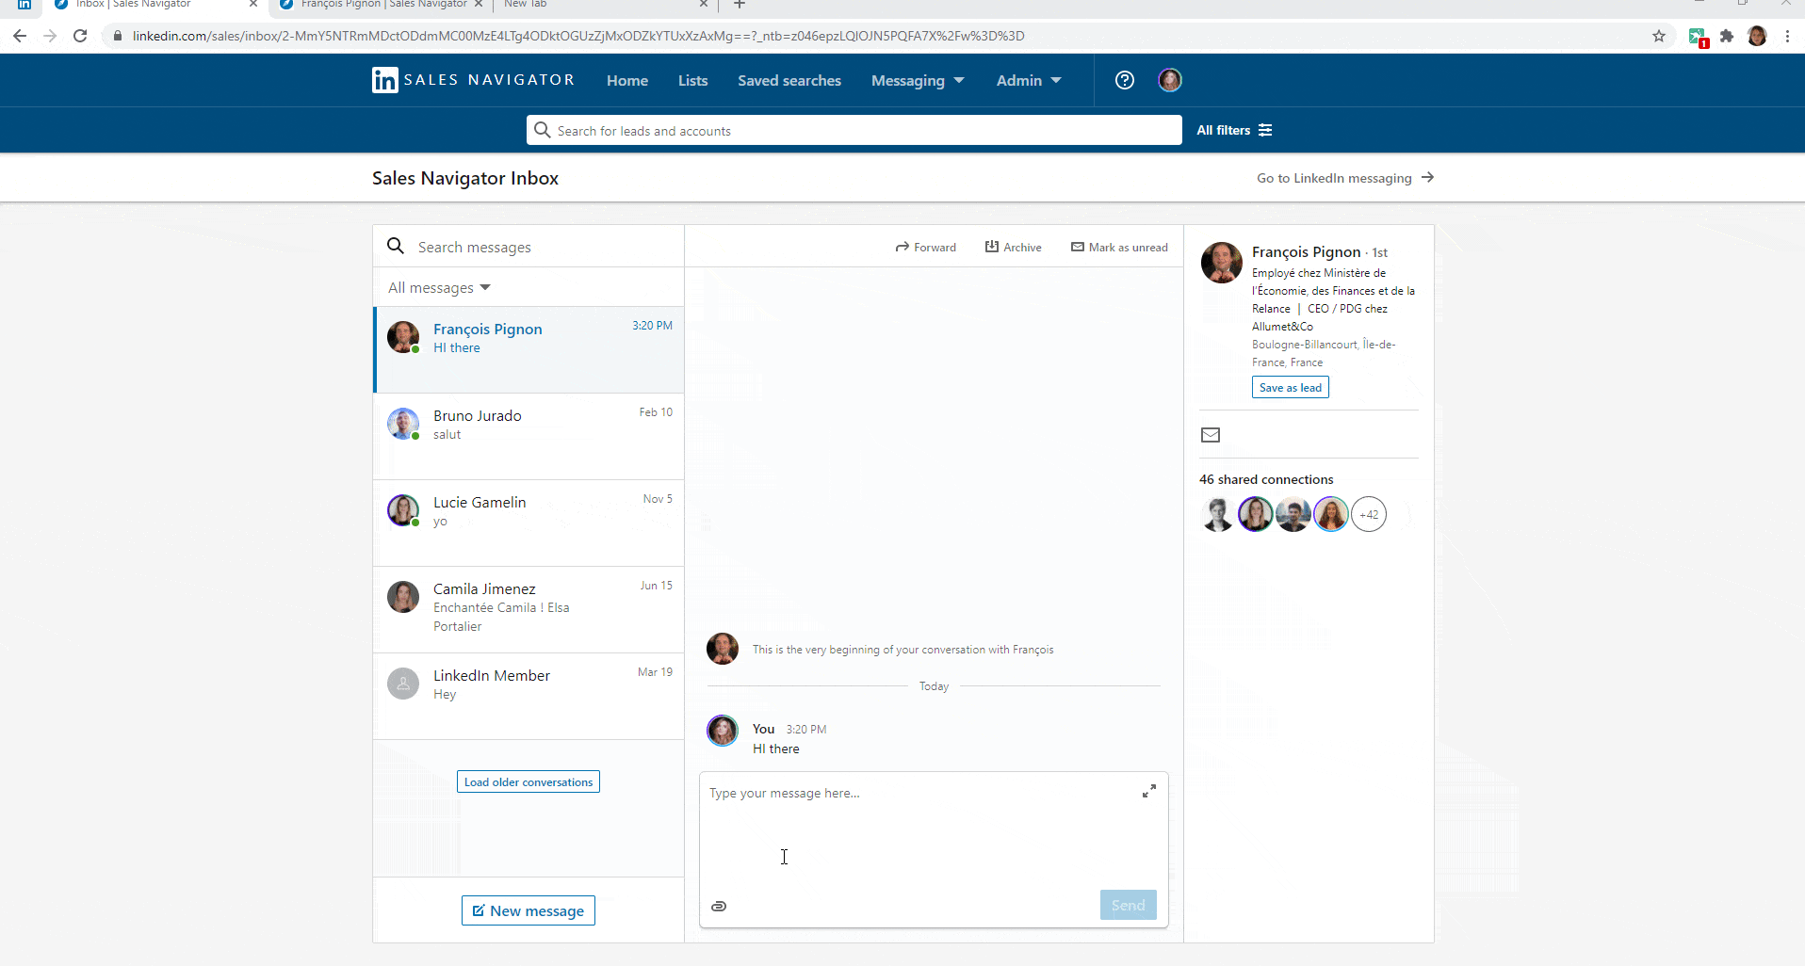The image size is (1805, 966).
Task: Open the François Pignon conversation
Action: [x=528, y=349]
